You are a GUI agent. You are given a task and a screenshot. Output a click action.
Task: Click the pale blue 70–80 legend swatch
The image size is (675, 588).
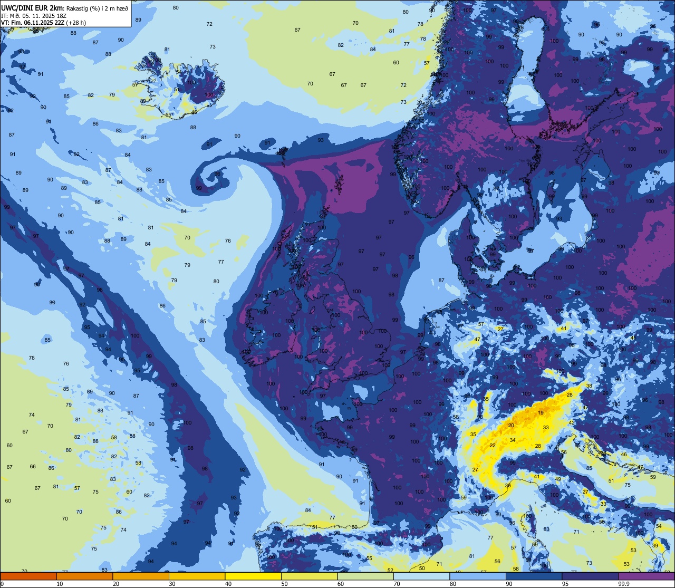point(421,576)
